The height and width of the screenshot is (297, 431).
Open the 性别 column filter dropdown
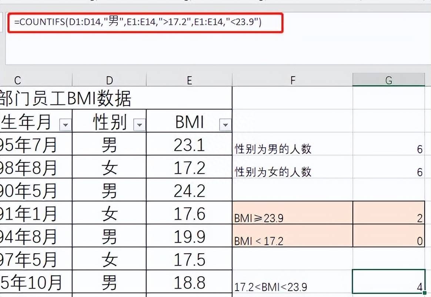point(140,125)
